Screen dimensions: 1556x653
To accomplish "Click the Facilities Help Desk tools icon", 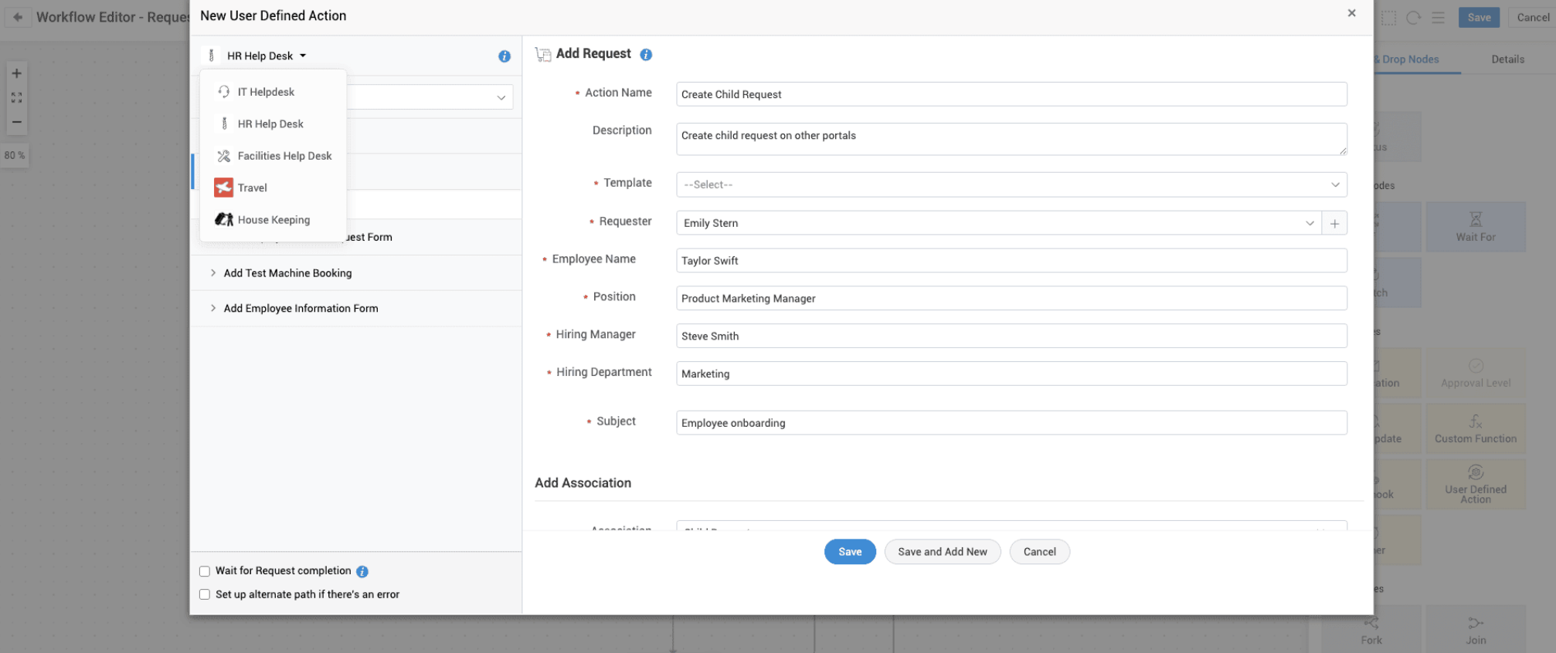I will pyautogui.click(x=224, y=156).
